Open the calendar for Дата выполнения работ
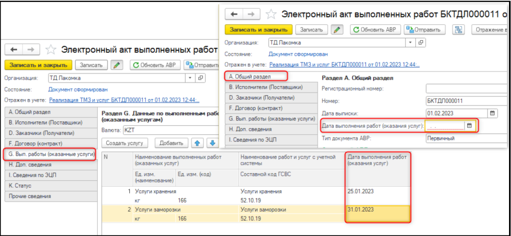This screenshot has height=236, width=511. (x=469, y=126)
